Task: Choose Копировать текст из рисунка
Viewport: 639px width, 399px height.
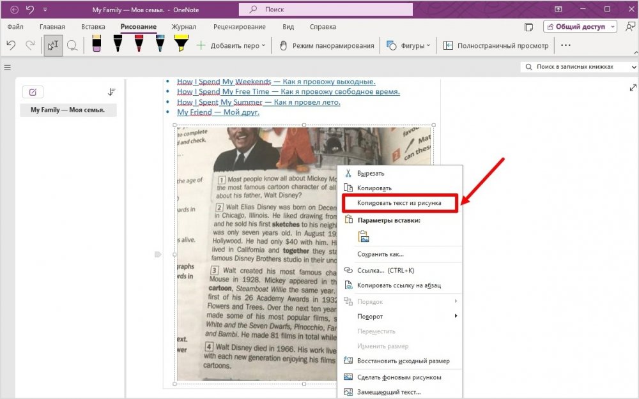Action: [x=399, y=203]
